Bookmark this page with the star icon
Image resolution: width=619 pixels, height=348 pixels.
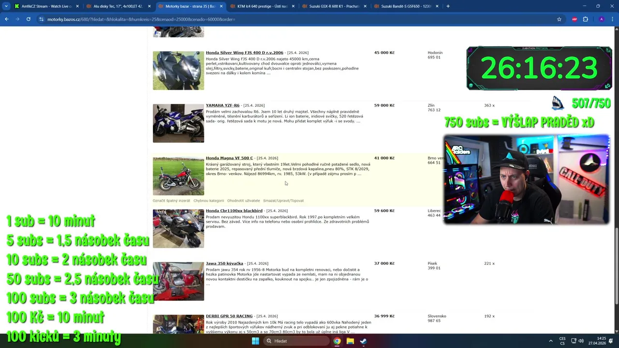click(x=559, y=19)
